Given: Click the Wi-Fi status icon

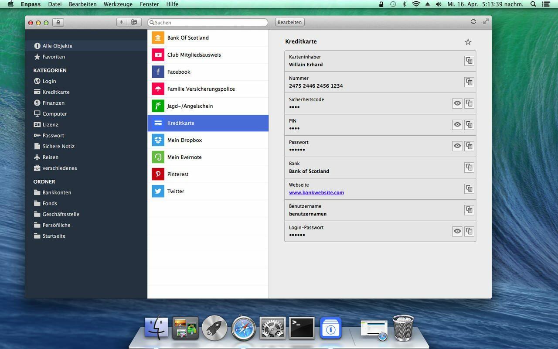Looking at the screenshot, I should (x=416, y=4).
